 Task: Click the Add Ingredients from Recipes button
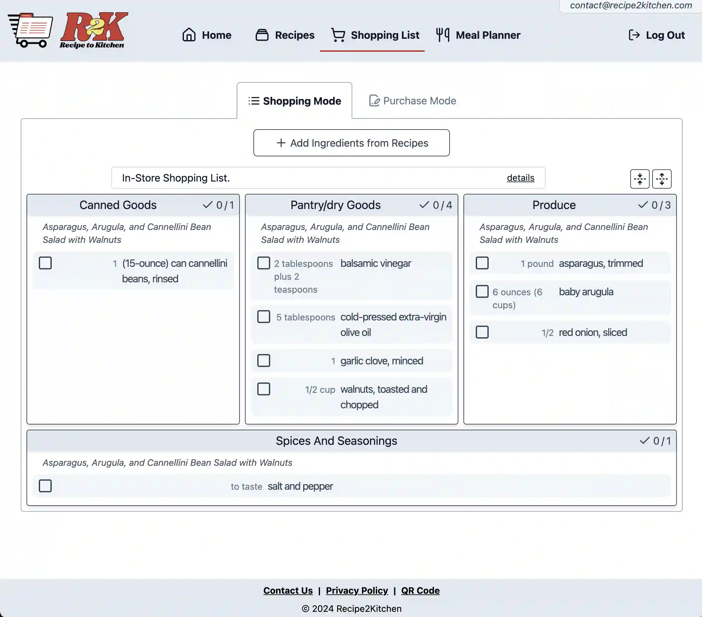351,142
